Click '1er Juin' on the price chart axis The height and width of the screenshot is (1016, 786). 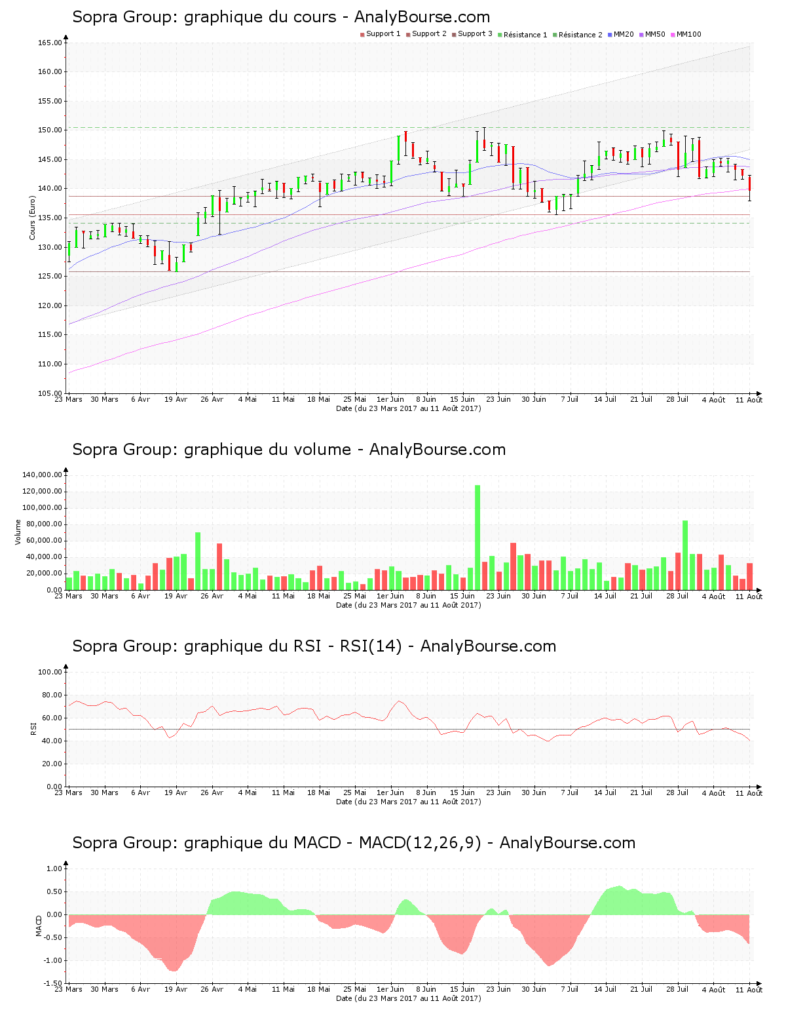390,400
